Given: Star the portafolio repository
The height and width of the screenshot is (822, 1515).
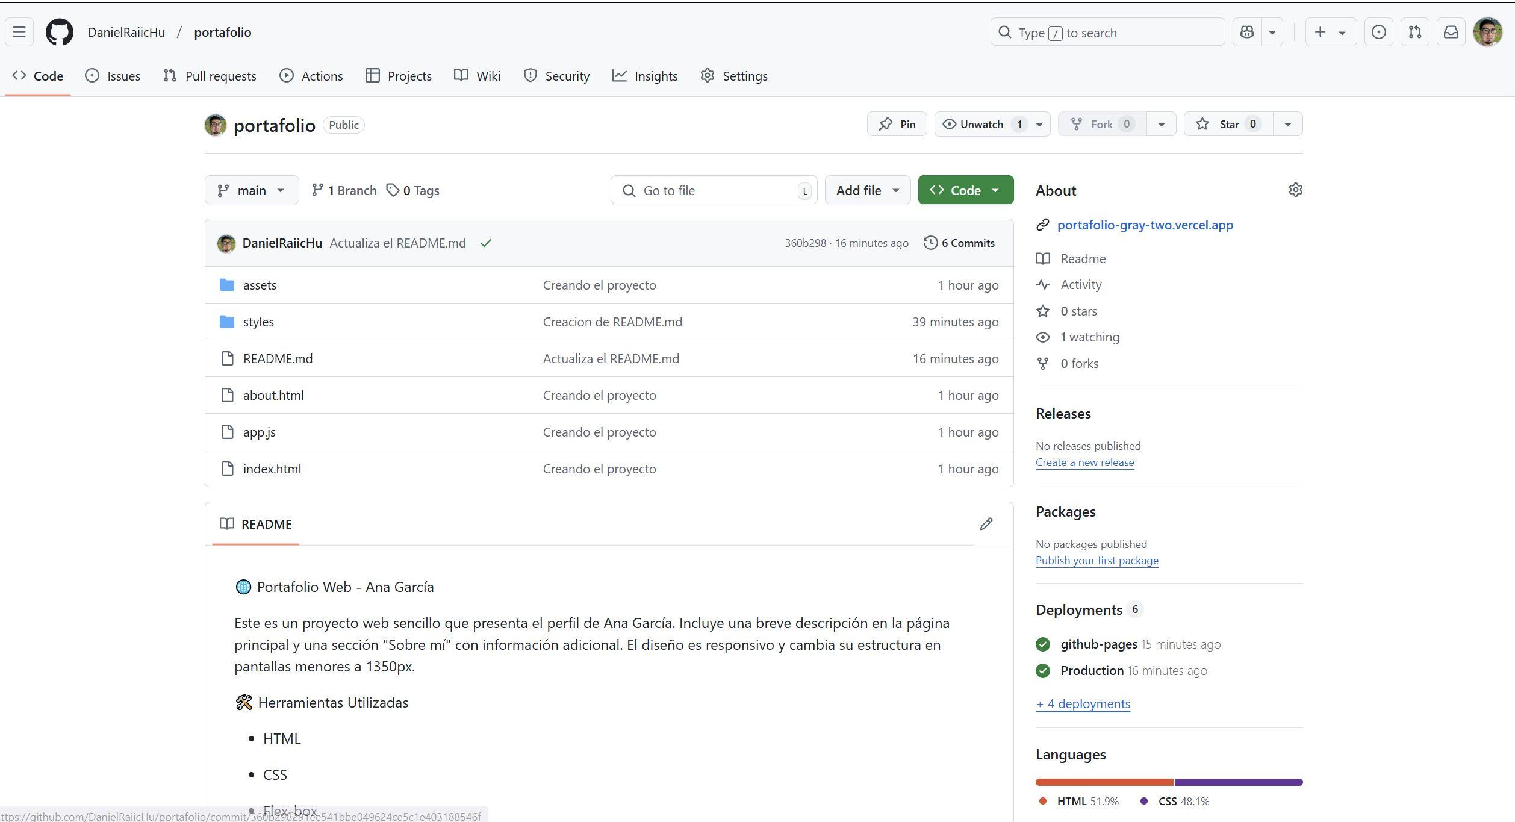Looking at the screenshot, I should point(1228,124).
